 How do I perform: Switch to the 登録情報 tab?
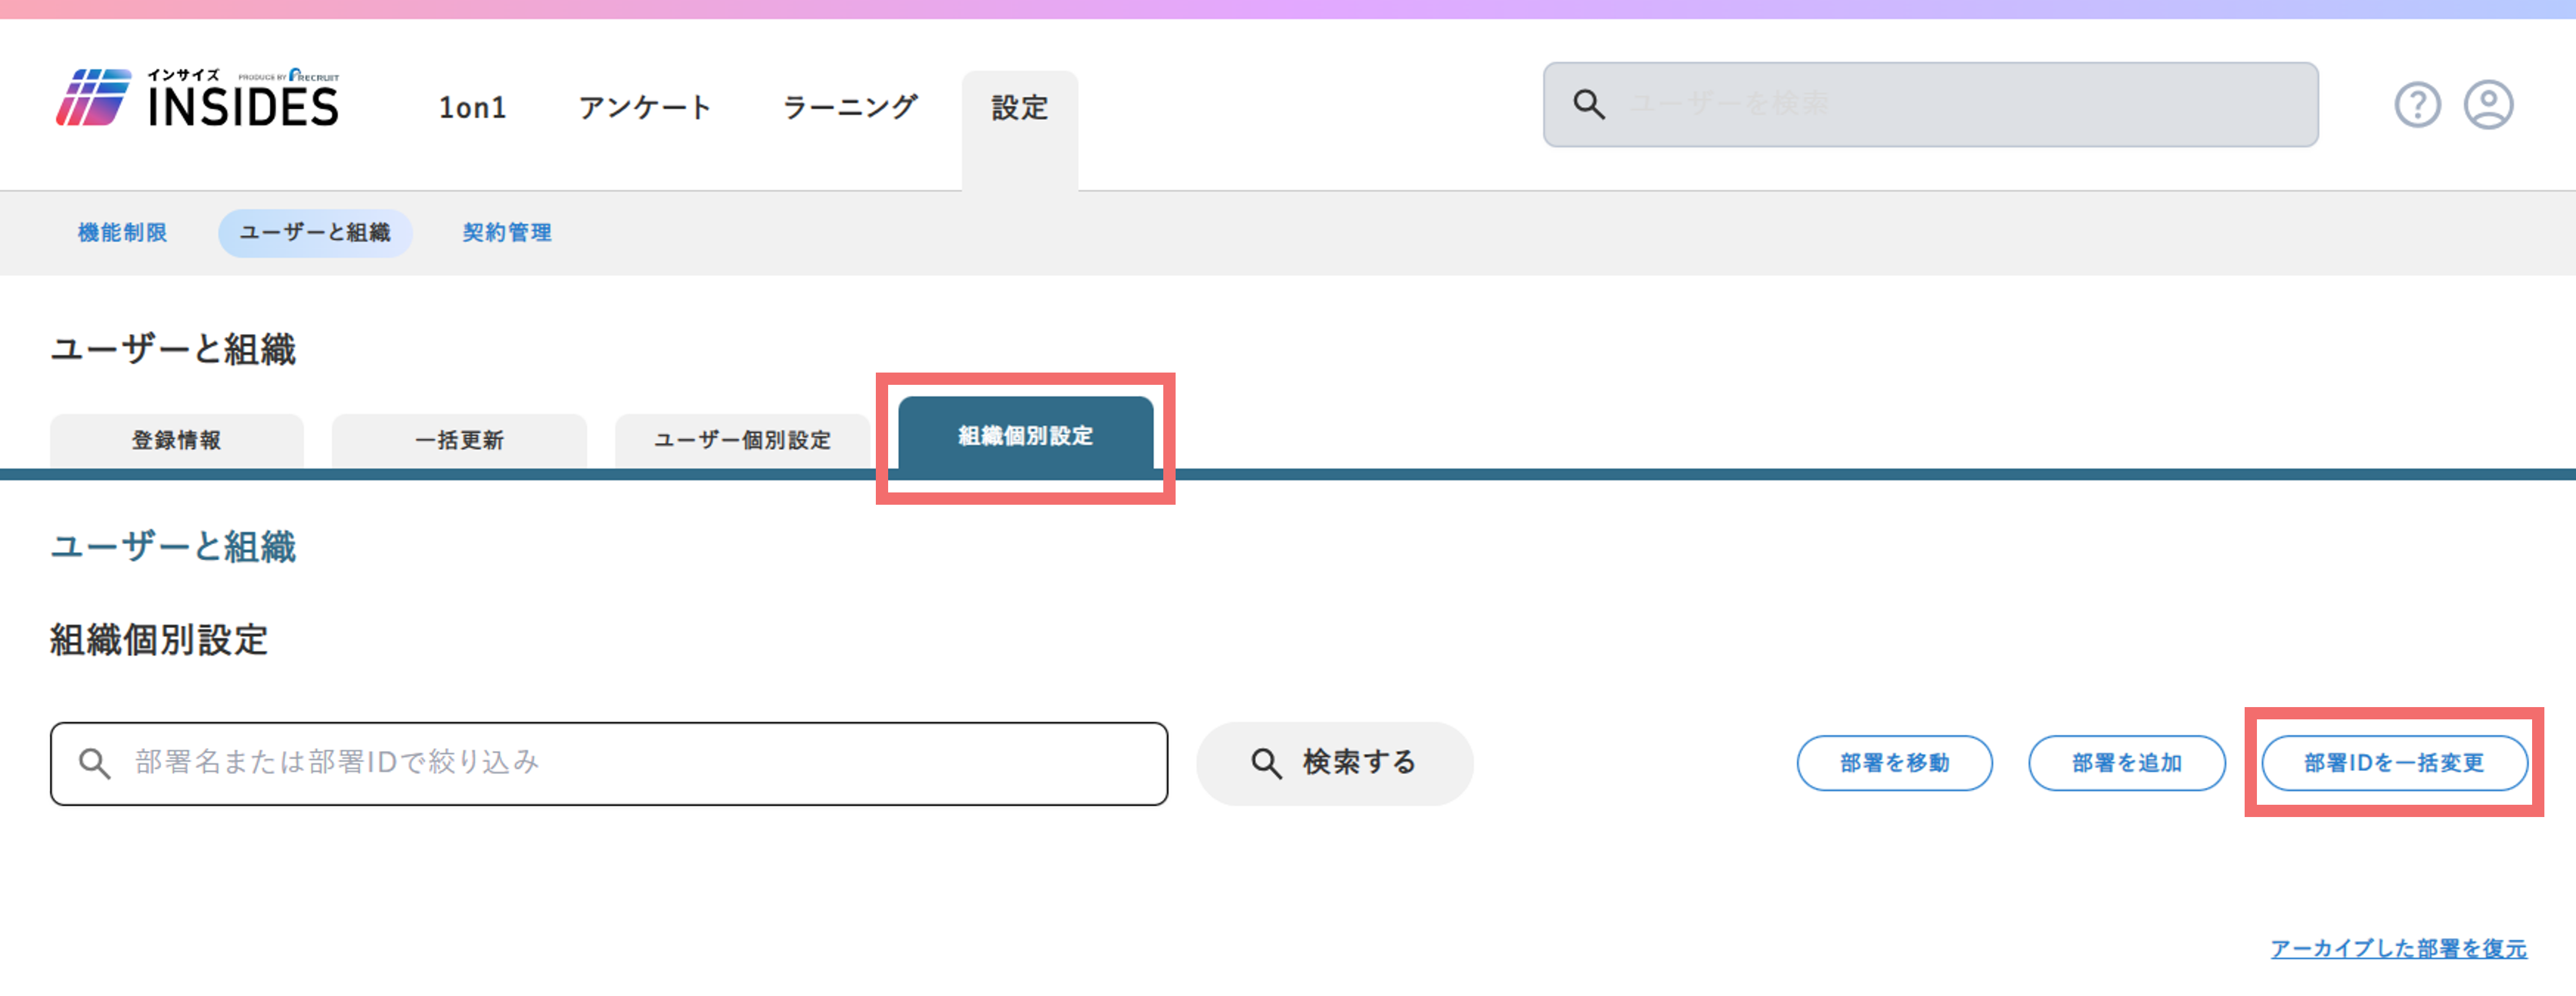point(177,440)
